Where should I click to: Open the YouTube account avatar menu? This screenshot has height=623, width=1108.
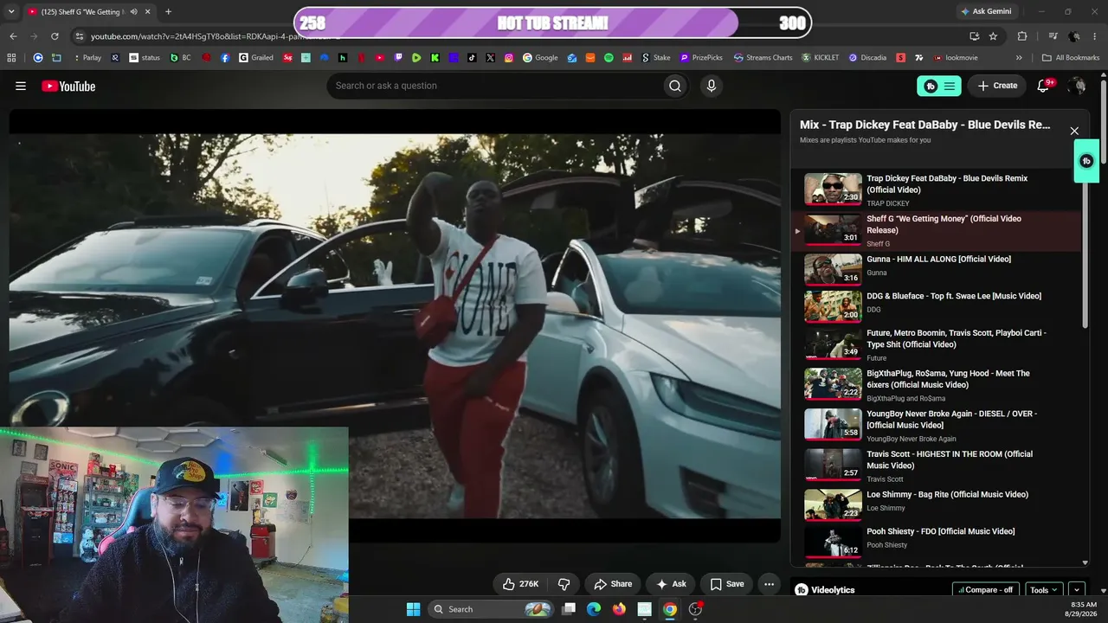pos(1077,86)
